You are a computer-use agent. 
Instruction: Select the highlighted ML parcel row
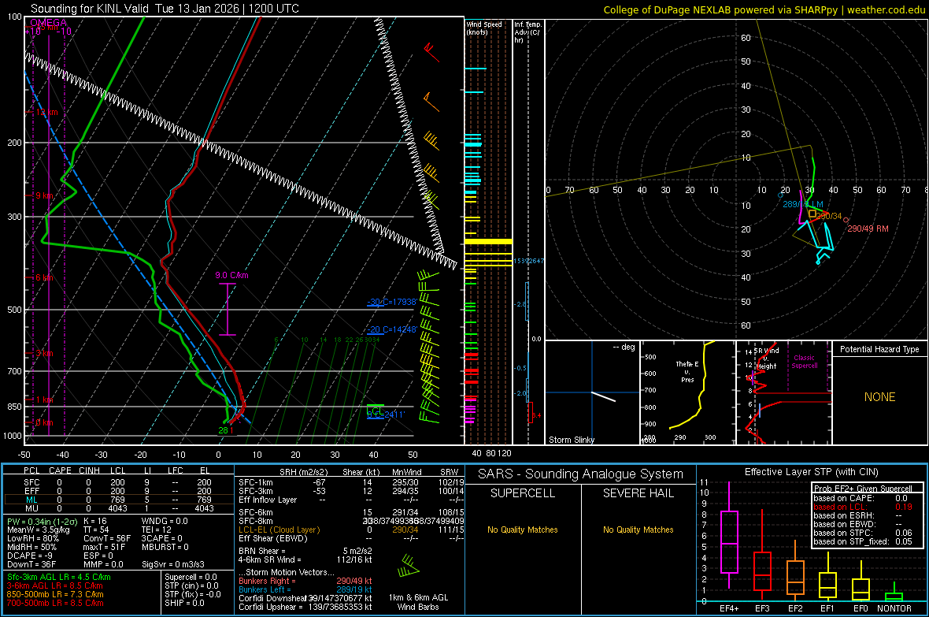coord(119,500)
